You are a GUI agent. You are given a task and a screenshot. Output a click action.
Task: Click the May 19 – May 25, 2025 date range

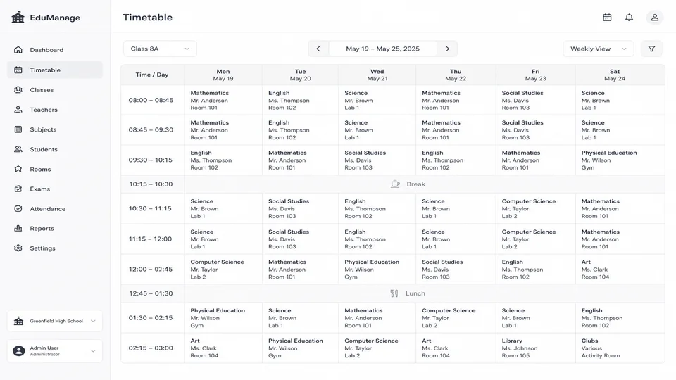382,49
